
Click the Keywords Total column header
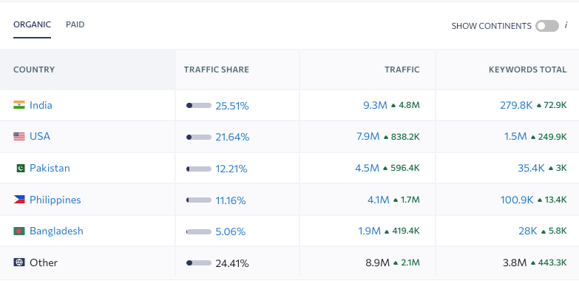528,70
